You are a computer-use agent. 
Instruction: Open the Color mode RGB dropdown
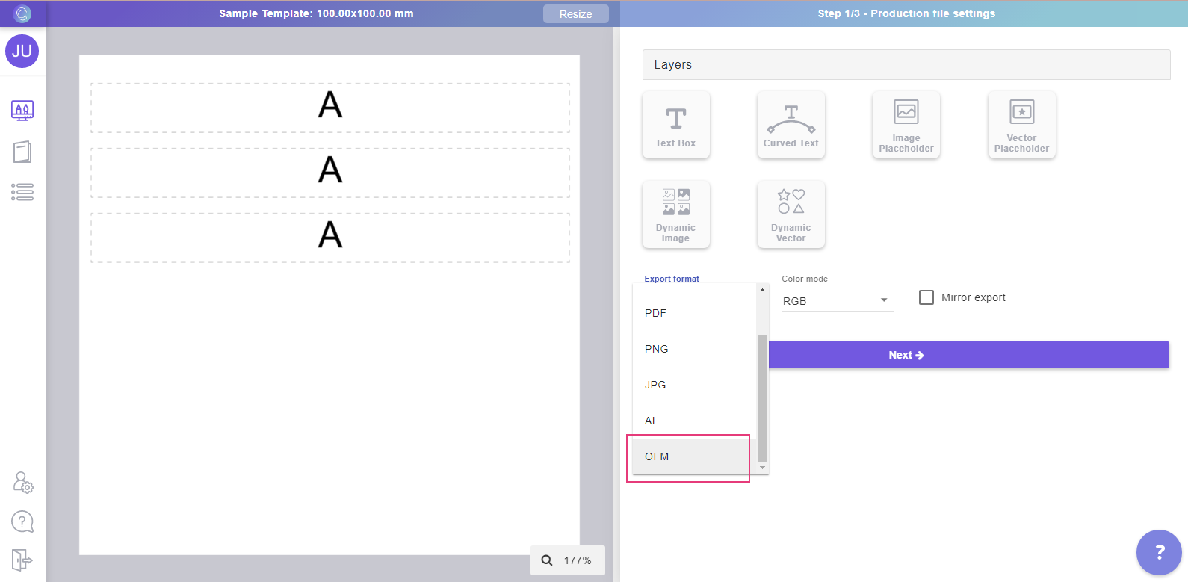[x=836, y=301]
